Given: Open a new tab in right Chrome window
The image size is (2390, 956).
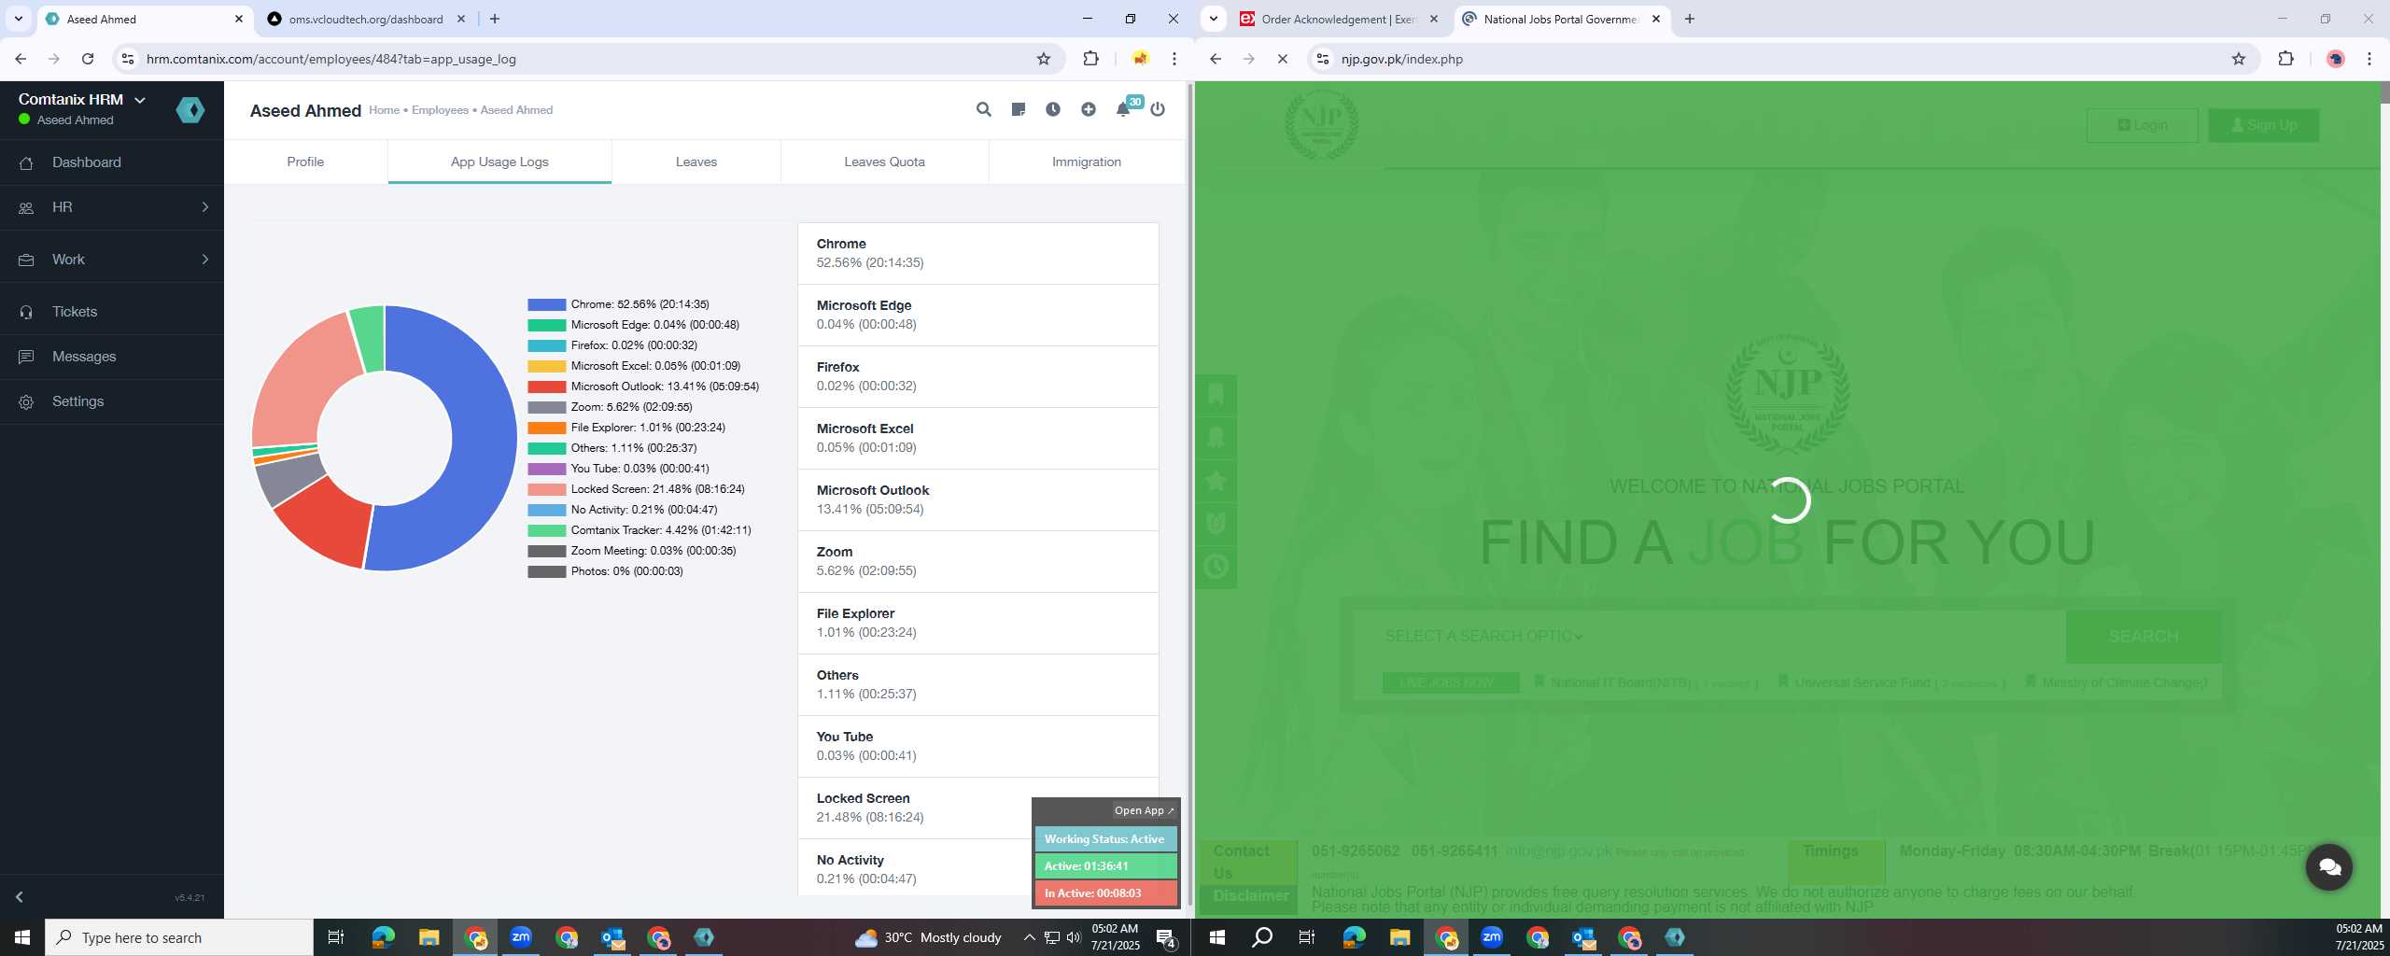Looking at the screenshot, I should (x=1689, y=19).
